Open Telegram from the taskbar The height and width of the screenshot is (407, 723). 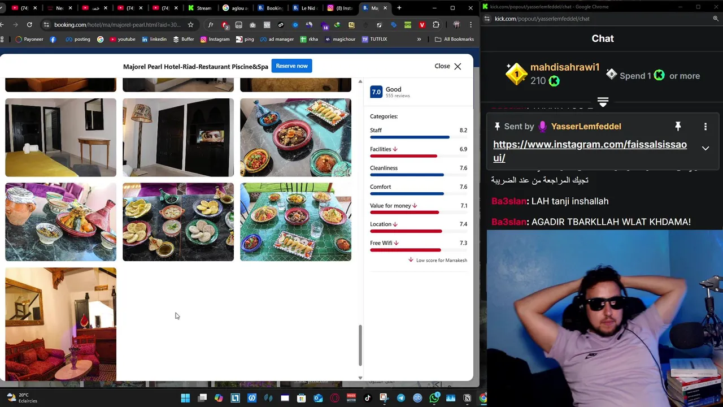point(401,399)
